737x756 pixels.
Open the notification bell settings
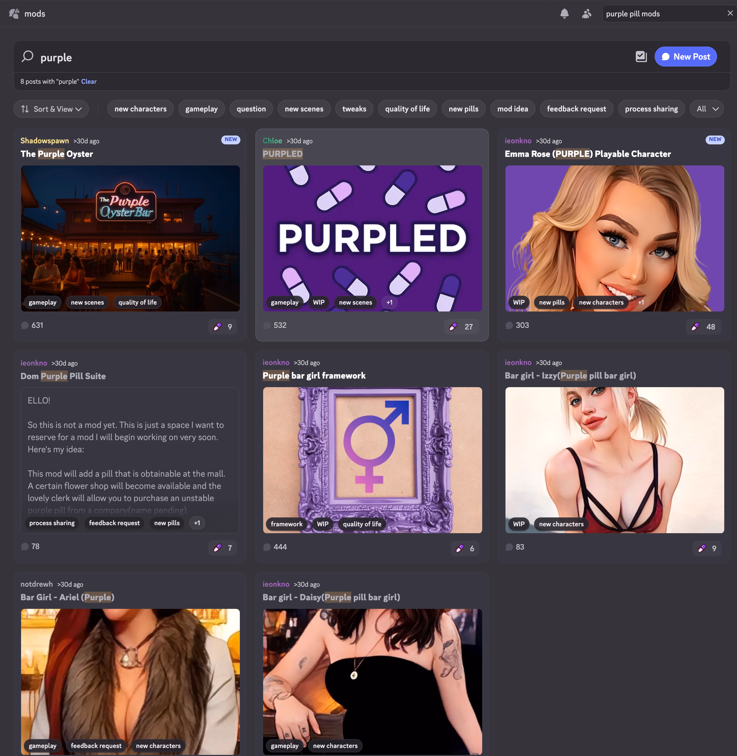[564, 14]
